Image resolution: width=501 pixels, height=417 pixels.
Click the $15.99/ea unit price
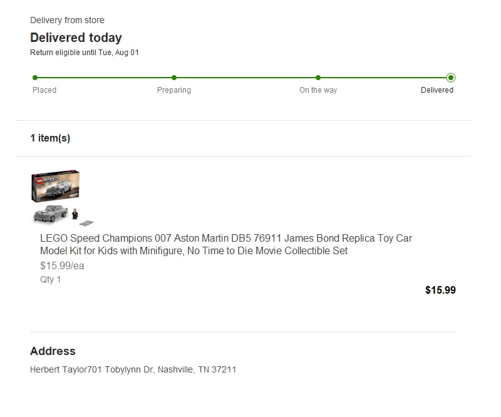(62, 266)
